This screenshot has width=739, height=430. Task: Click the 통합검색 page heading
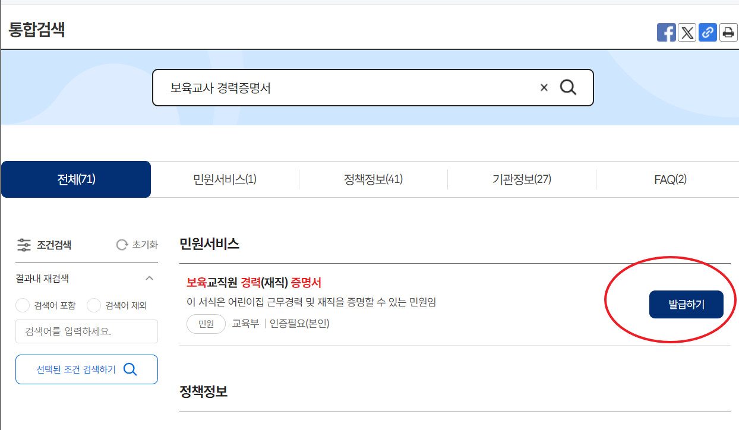[37, 29]
